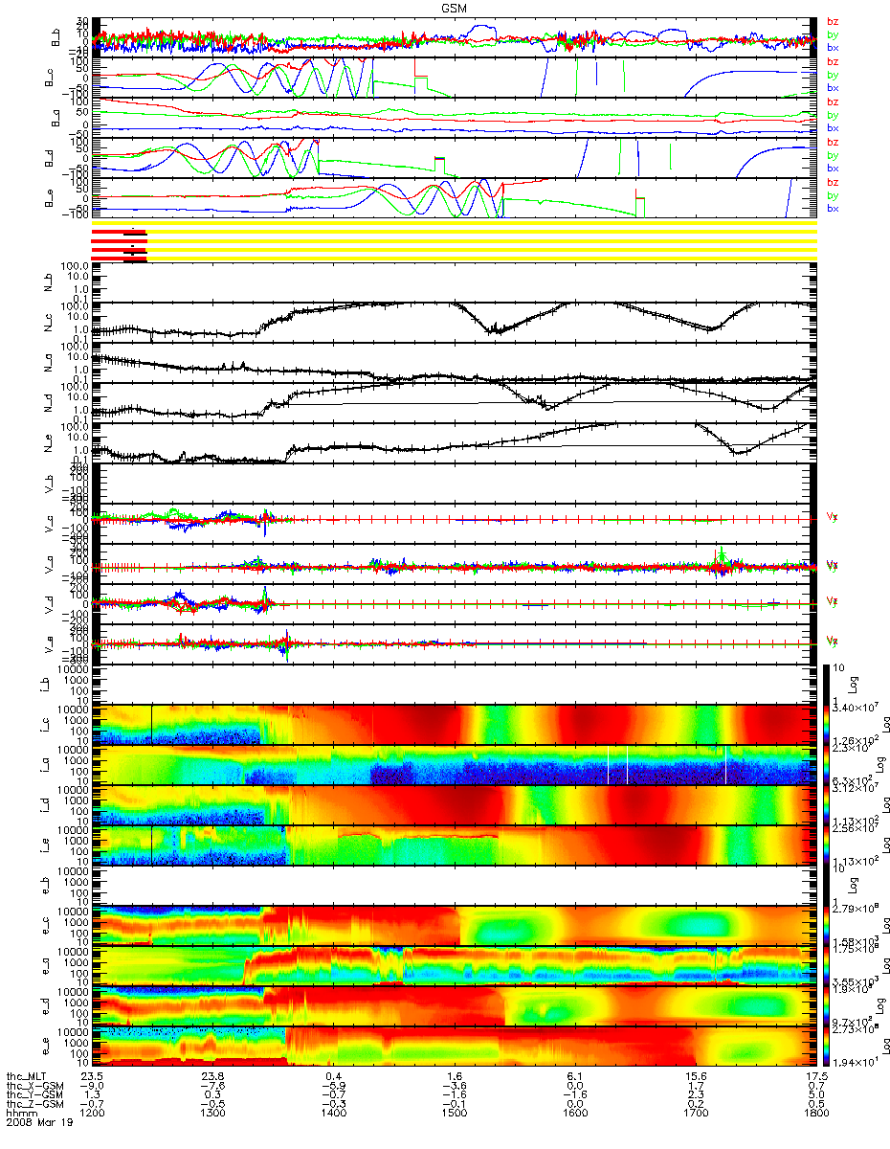Click the 1800 time tick label
Viewport: 890px width, 1149px height.
815,1114
